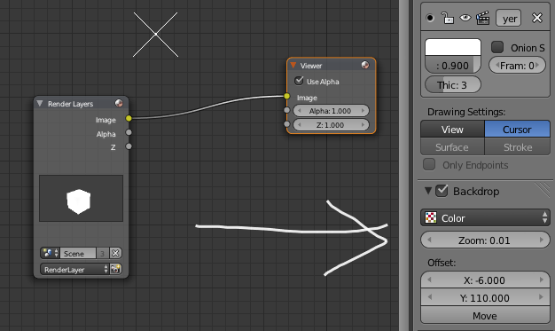Image resolution: width=555 pixels, height=331 pixels.
Task: Click the rendered cube preview thumbnail
Action: coord(81,198)
